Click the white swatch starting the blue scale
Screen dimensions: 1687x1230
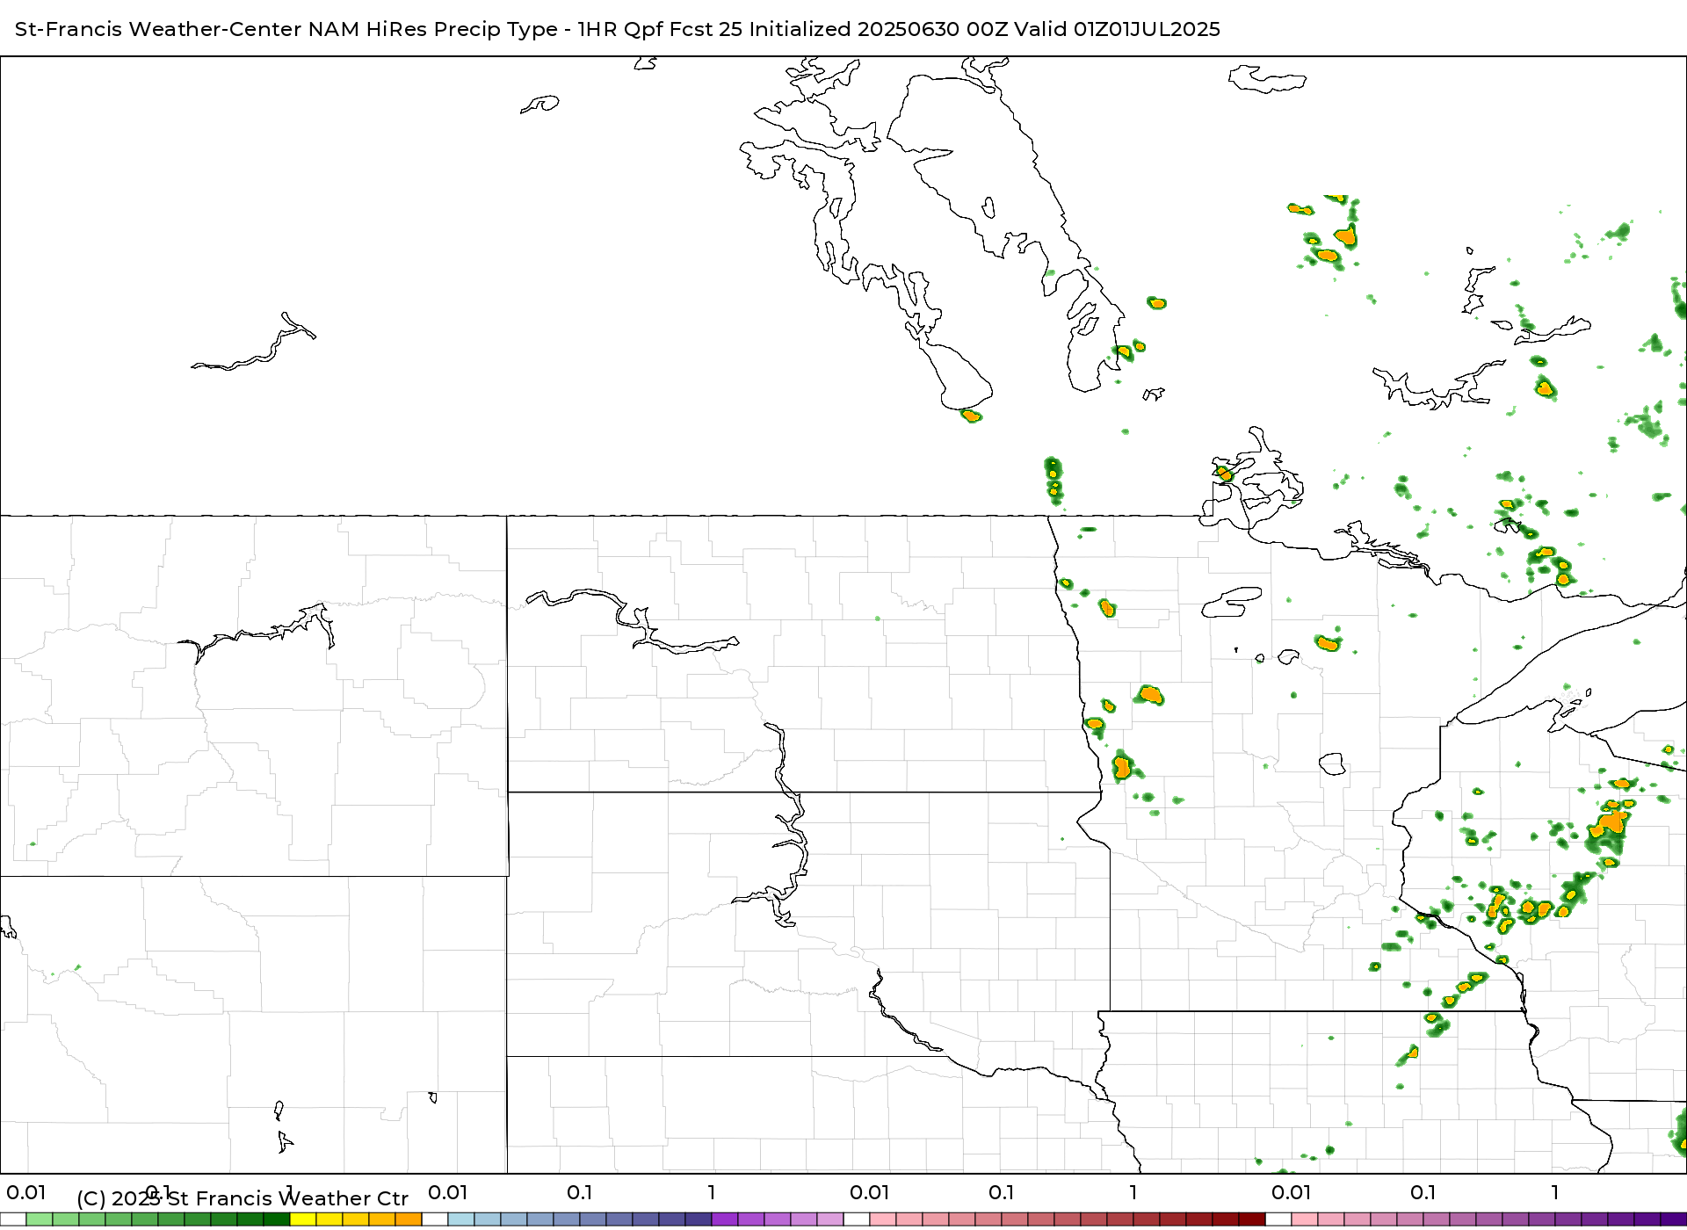coord(435,1219)
